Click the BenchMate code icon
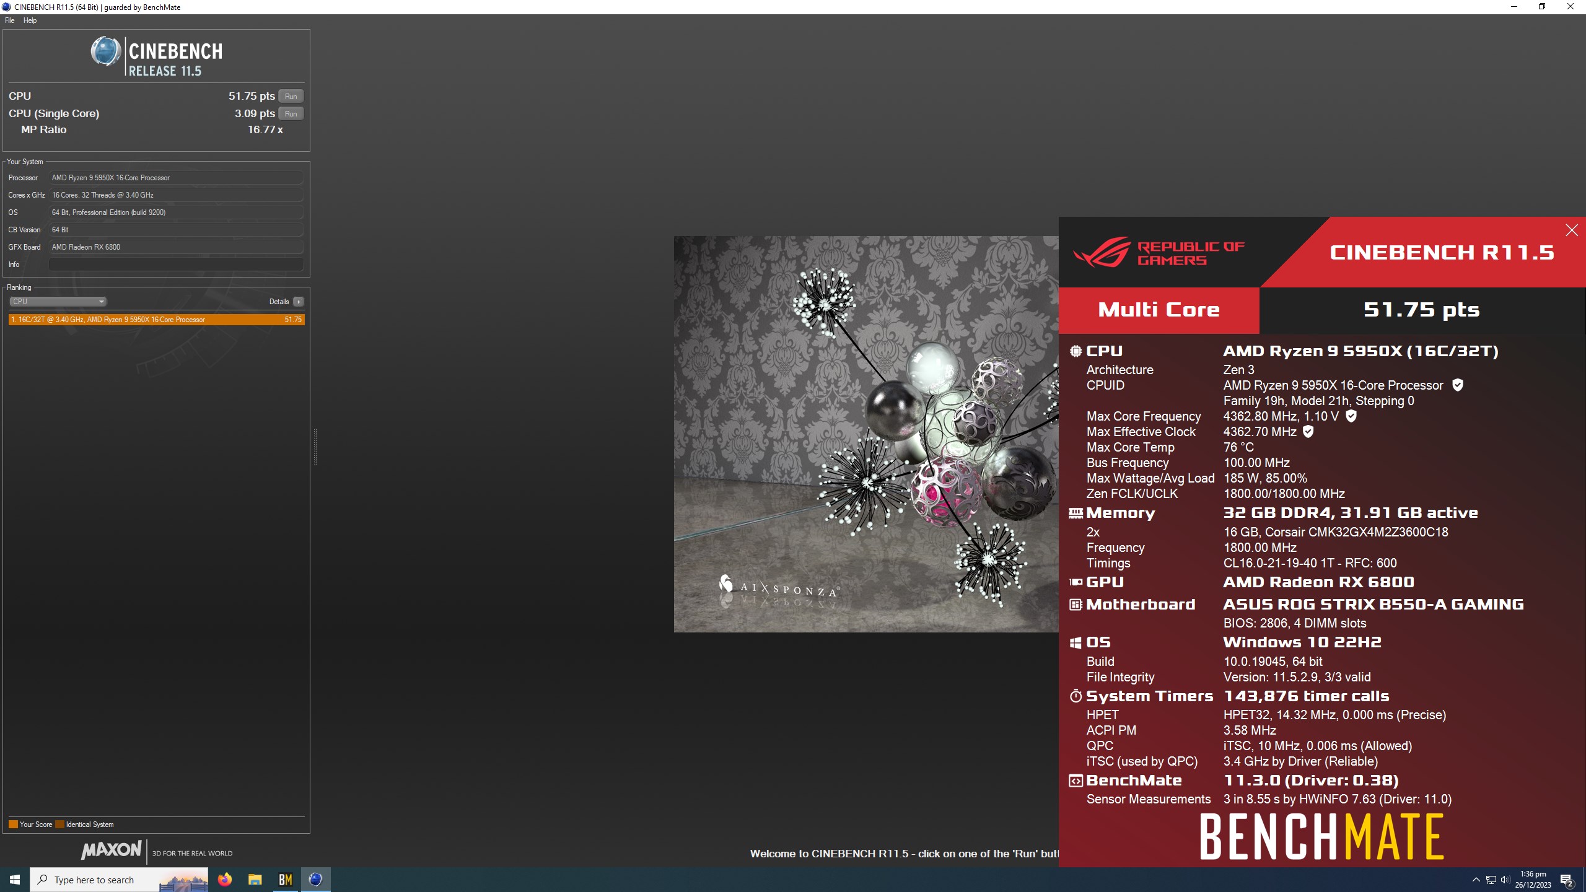 tap(1076, 780)
